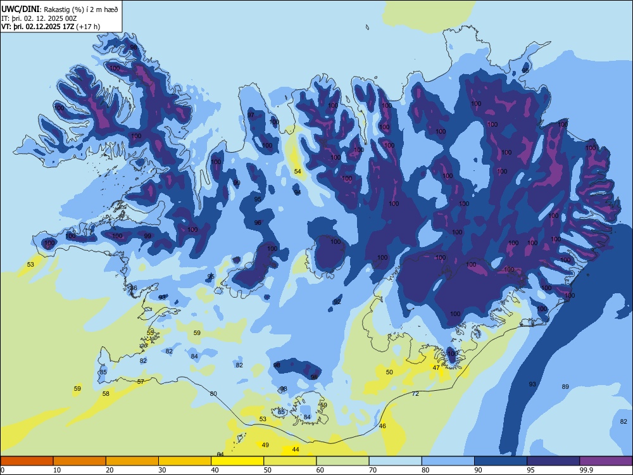The image size is (633, 475).
Task: Click the 0–10 dark orange legend swatch
Action: [x=27, y=461]
